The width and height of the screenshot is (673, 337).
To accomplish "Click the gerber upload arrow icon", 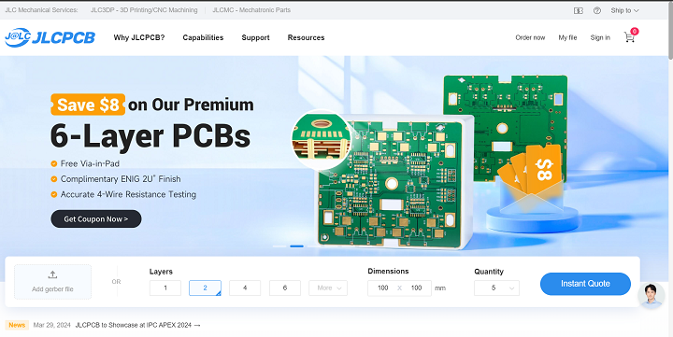I will (x=52, y=274).
